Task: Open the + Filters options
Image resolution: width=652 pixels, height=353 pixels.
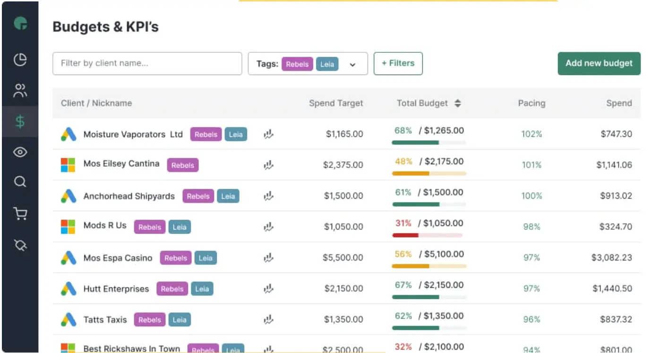Action: [398, 64]
